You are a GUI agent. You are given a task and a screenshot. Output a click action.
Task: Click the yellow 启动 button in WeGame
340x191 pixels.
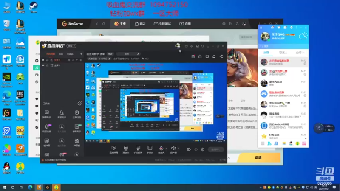pos(258,157)
